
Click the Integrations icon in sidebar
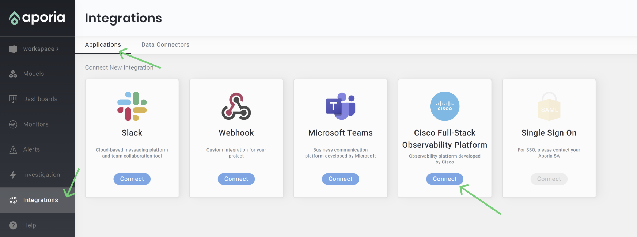13,200
